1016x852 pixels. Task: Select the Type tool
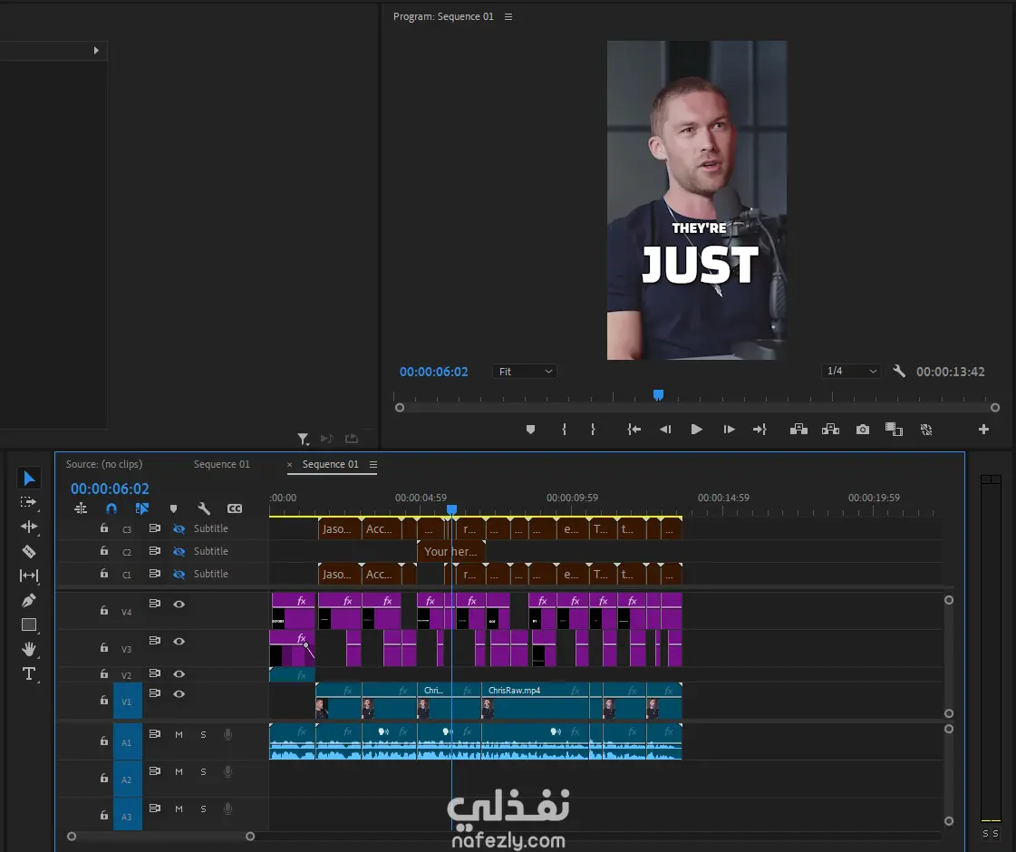tap(29, 673)
